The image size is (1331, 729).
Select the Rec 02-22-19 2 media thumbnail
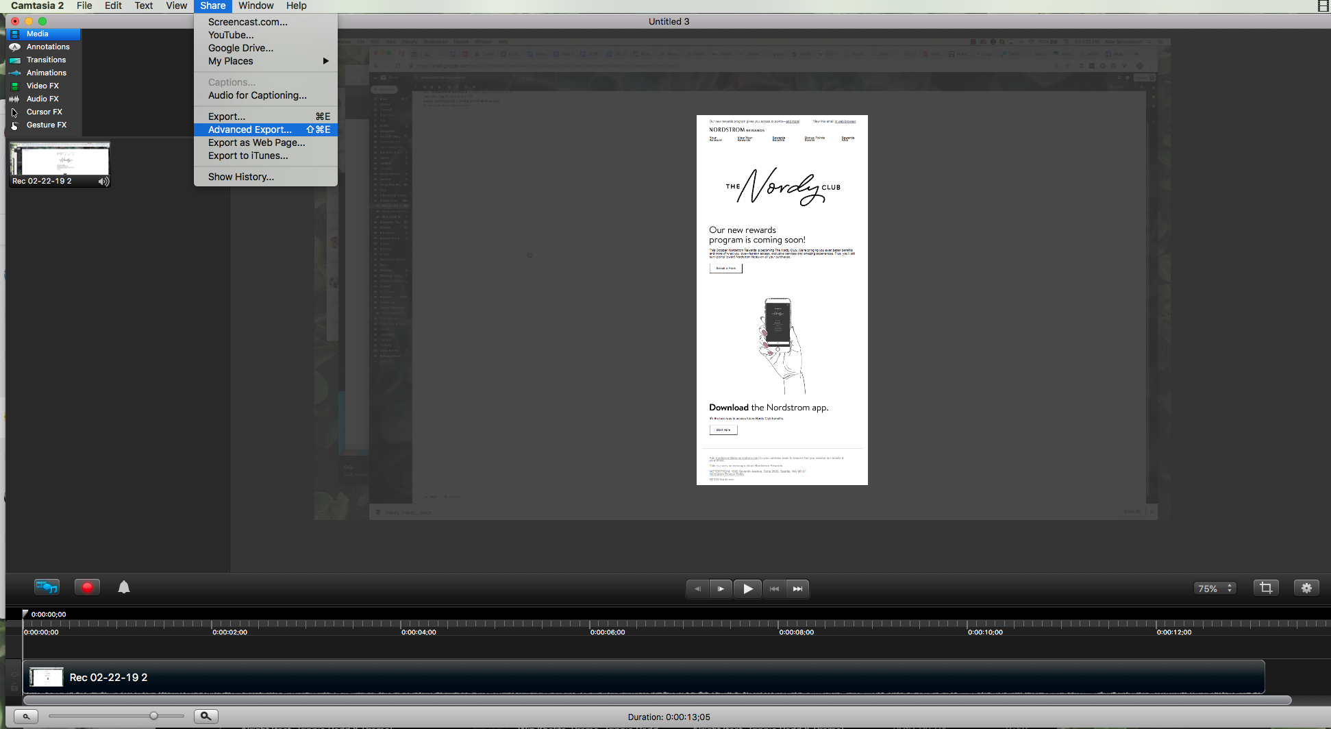pyautogui.click(x=60, y=164)
